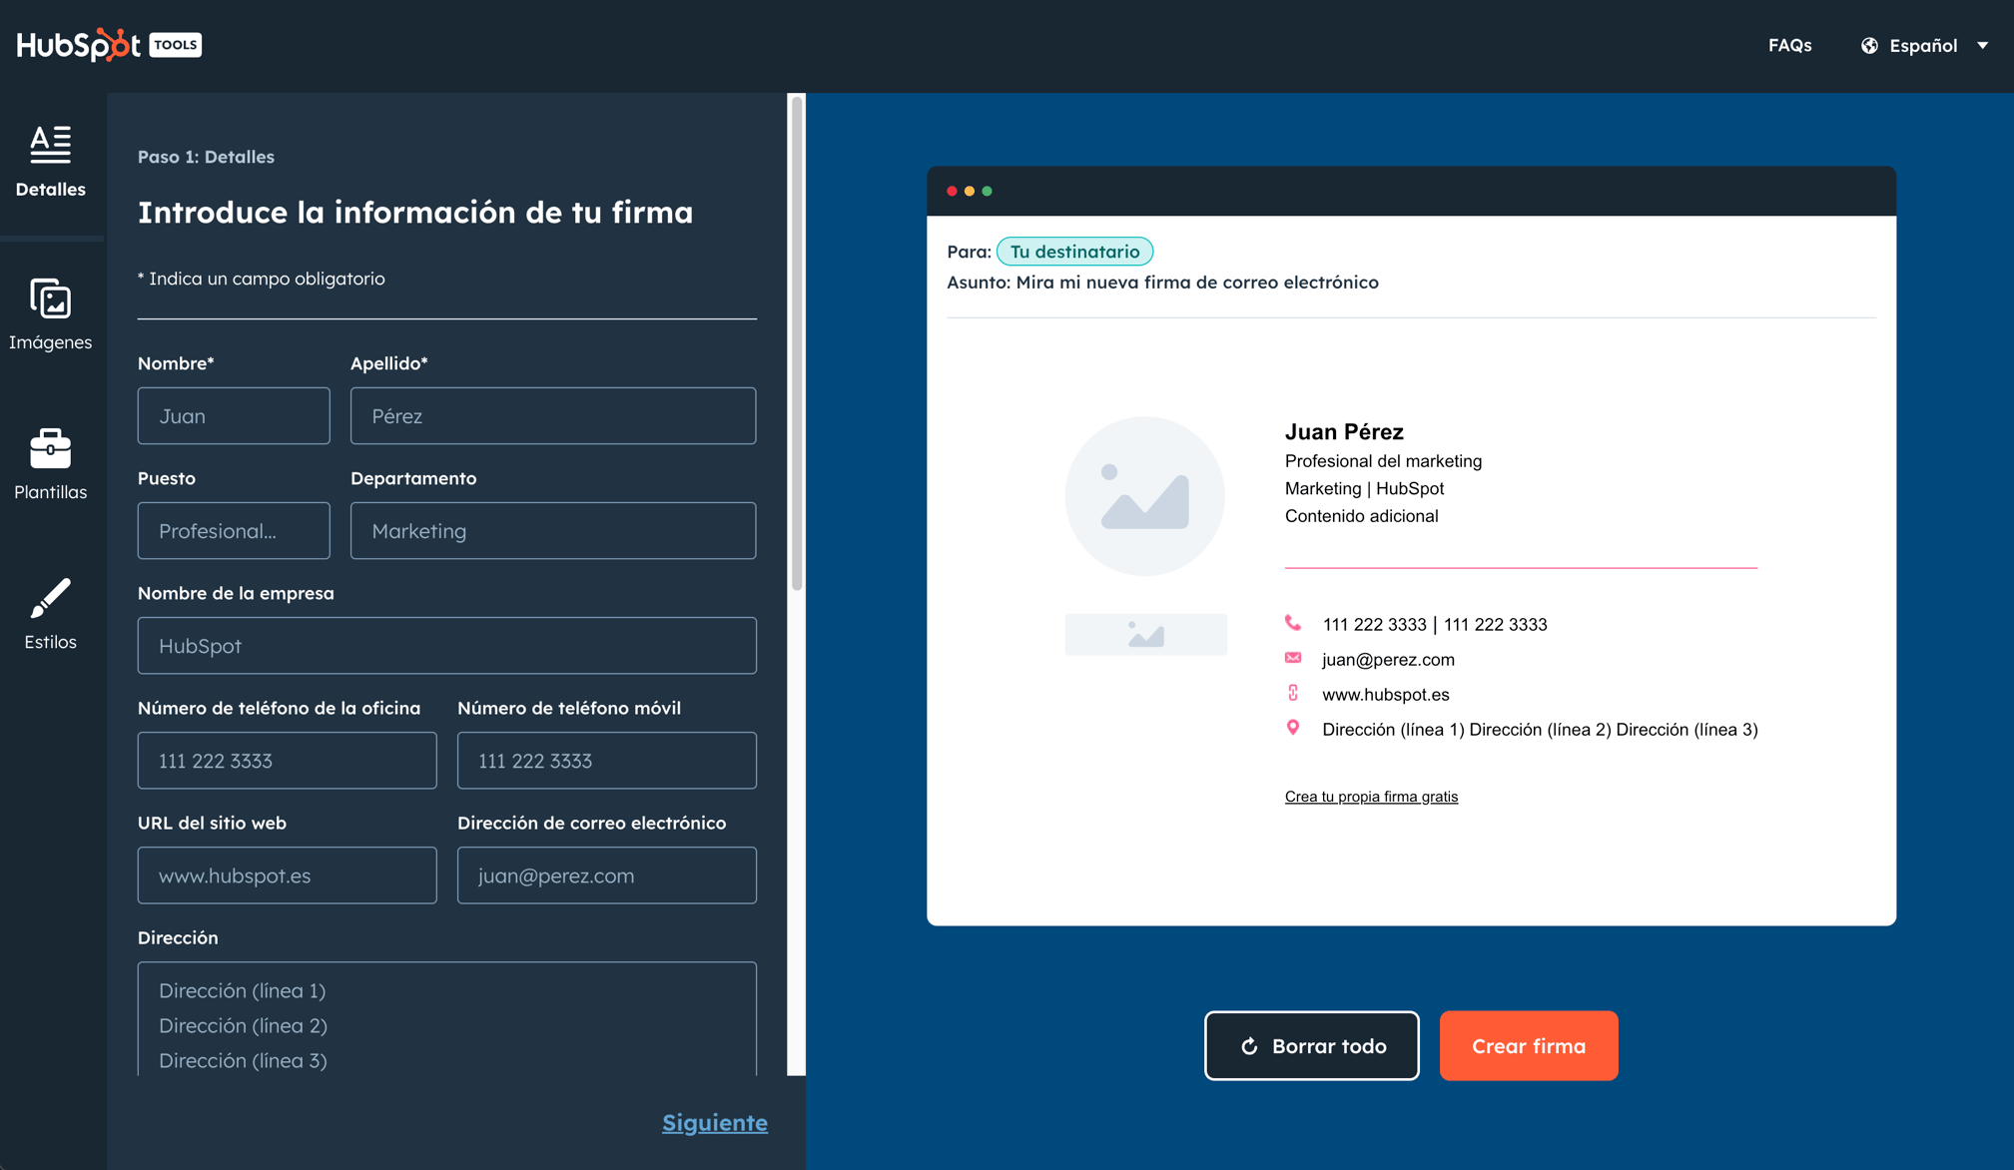Click 'Marketing | HubSpot' preview line

pyautogui.click(x=1364, y=488)
